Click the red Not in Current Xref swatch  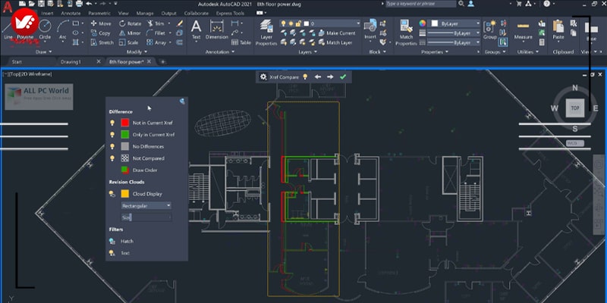point(125,123)
